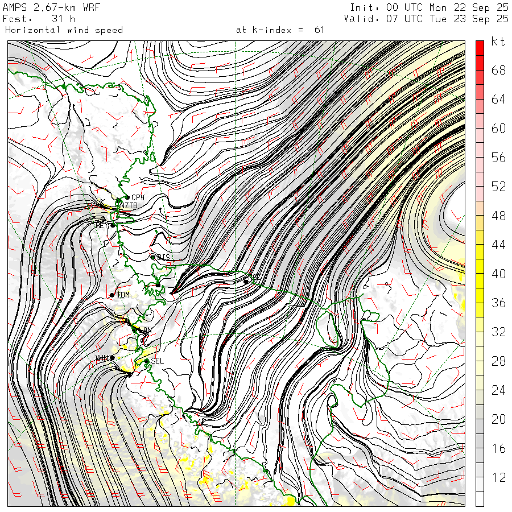Select the NZTB station label
This screenshot has height=512, width=512.
129,205
